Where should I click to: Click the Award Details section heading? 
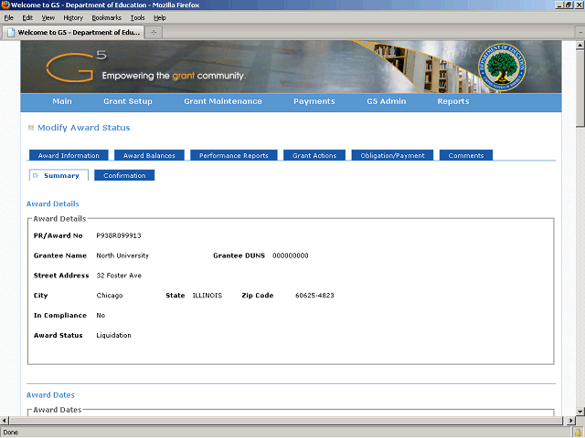click(x=53, y=203)
